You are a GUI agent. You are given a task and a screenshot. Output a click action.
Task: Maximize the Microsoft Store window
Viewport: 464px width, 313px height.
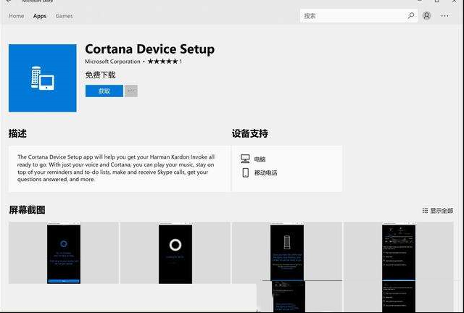pyautogui.click(x=436, y=1)
